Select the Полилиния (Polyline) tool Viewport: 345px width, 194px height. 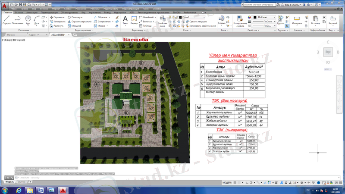click(x=18, y=20)
